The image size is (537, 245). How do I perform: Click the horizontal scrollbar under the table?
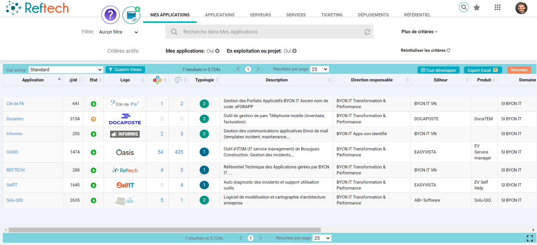pyautogui.click(x=164, y=230)
